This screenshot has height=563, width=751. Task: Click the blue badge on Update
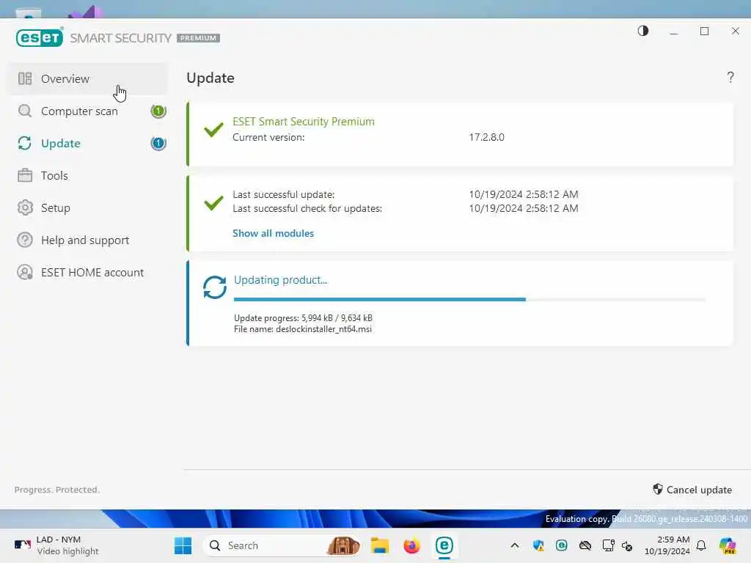tap(158, 143)
